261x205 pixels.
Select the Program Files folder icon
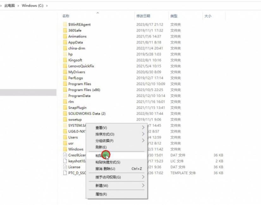[65, 84]
